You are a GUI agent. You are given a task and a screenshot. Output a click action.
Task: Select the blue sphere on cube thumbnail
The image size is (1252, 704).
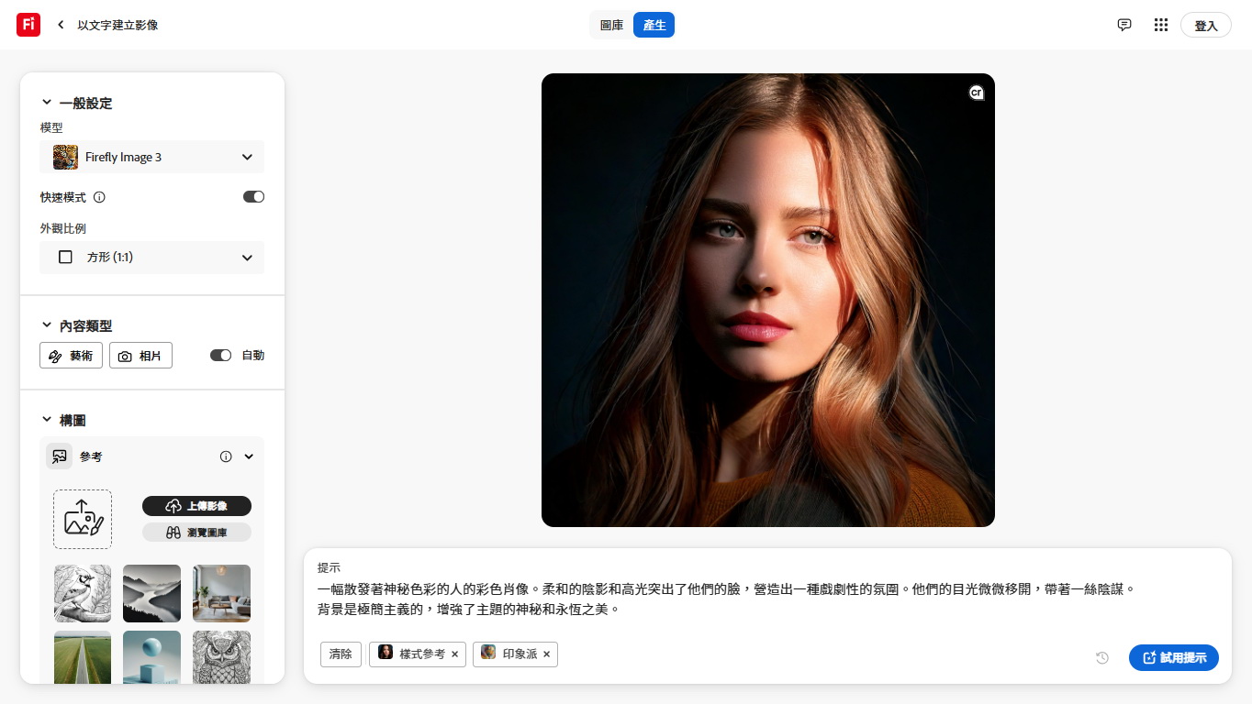(x=151, y=657)
